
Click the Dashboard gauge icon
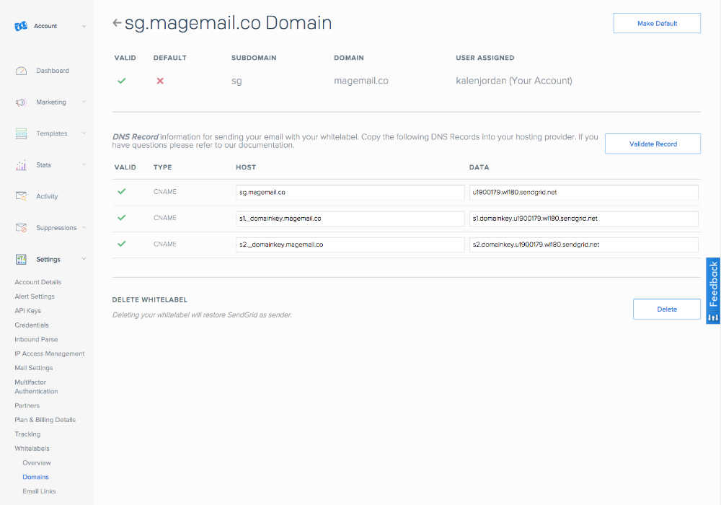pos(21,71)
